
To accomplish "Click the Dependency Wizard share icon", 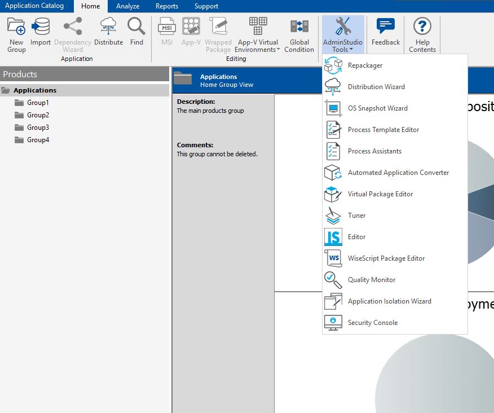I will 73,26.
